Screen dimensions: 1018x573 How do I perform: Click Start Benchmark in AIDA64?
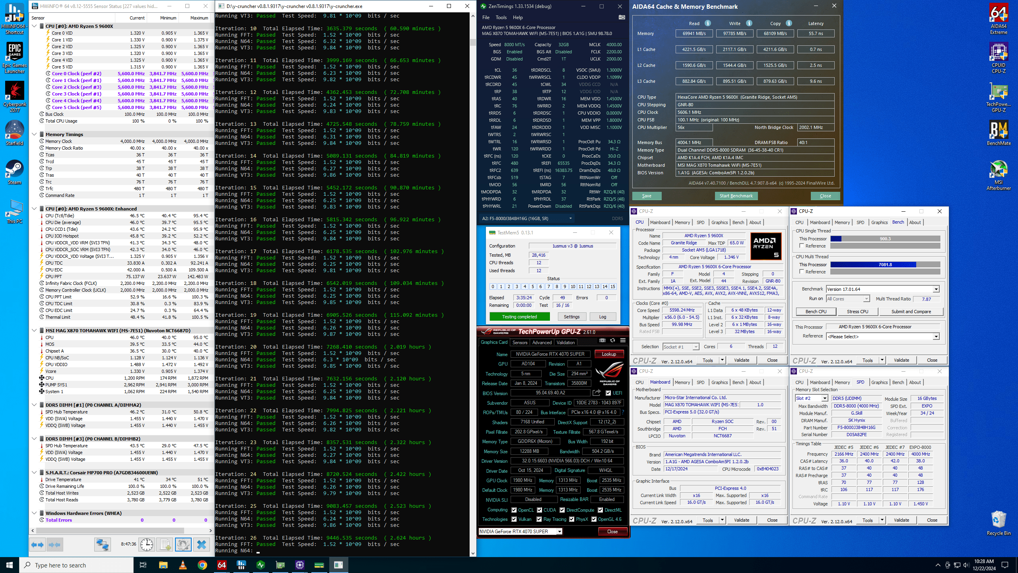[736, 196]
